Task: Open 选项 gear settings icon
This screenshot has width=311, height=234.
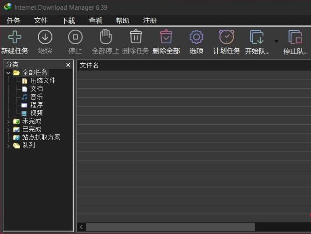Action: click(196, 37)
